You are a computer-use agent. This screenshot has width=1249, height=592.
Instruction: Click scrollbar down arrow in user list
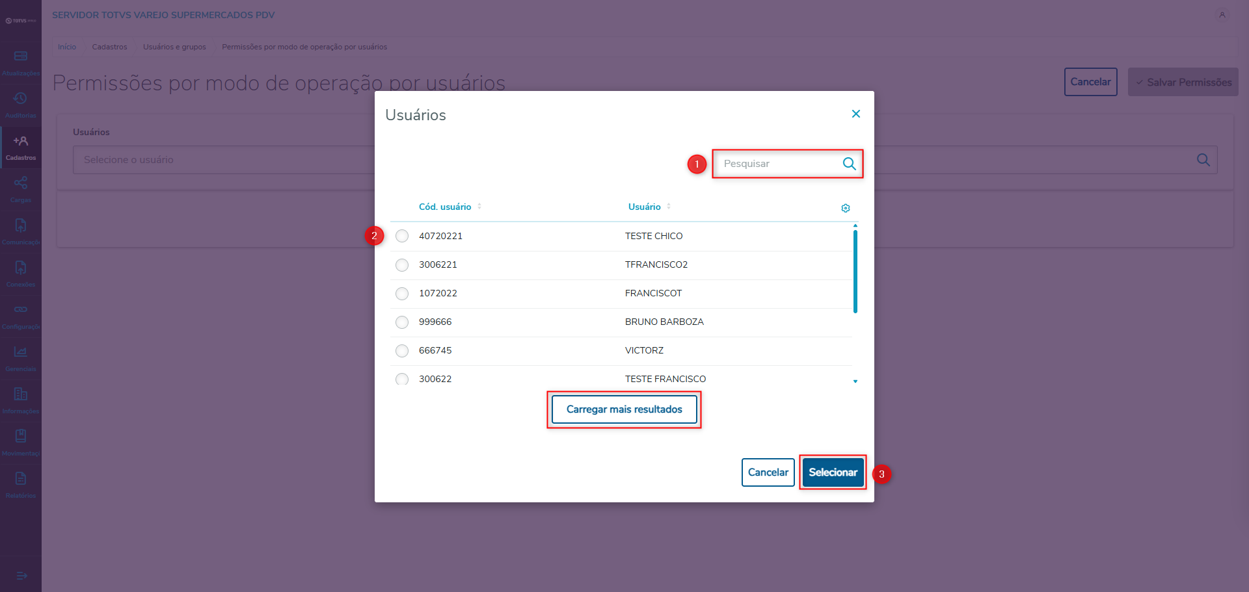[855, 381]
